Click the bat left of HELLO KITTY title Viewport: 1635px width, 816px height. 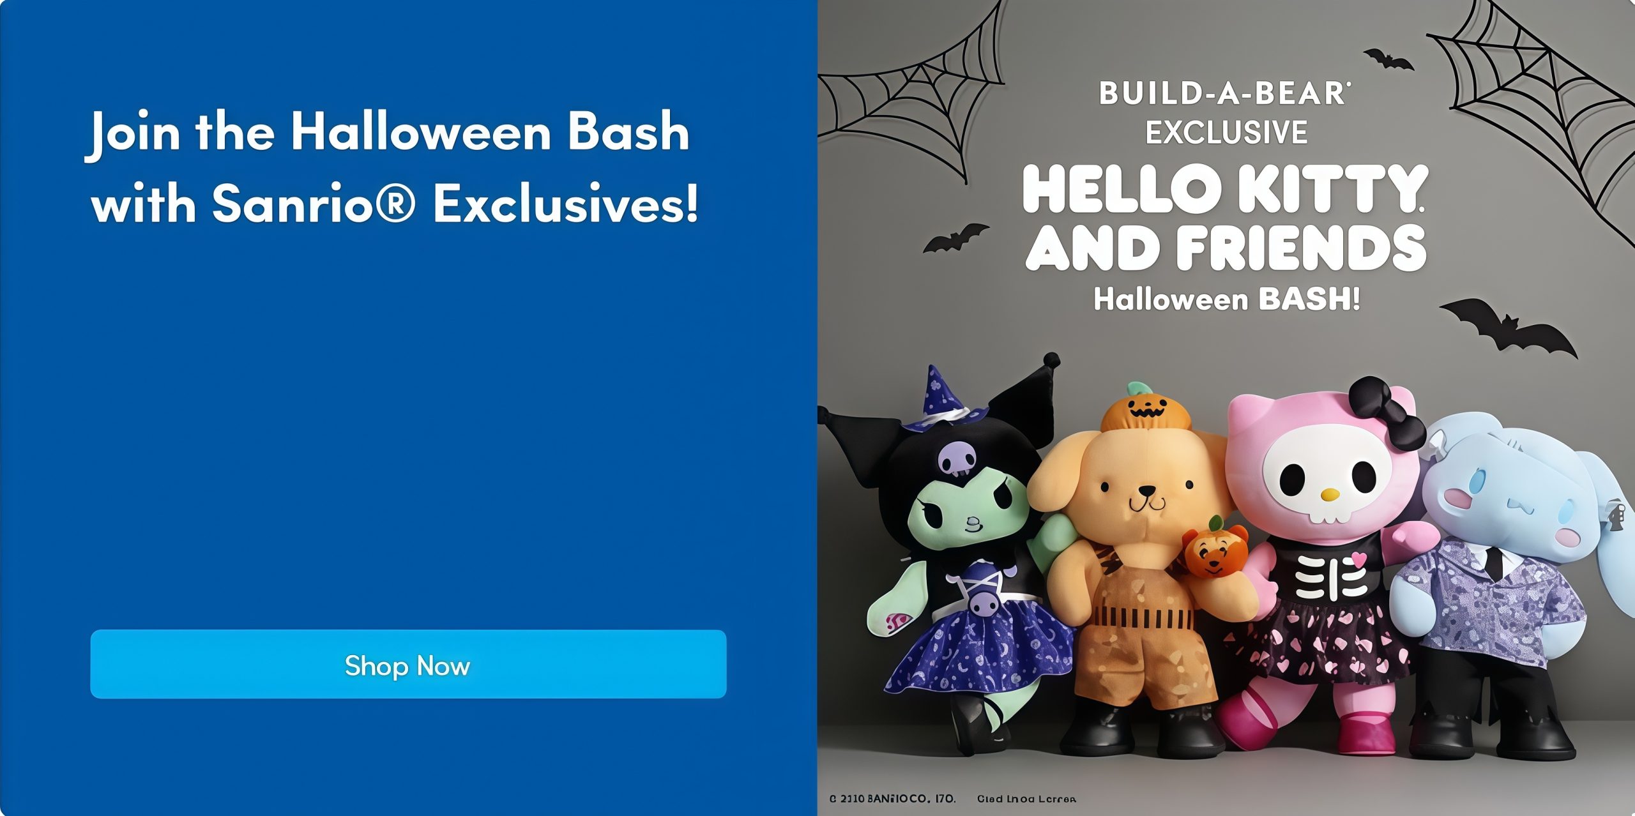[x=955, y=238]
